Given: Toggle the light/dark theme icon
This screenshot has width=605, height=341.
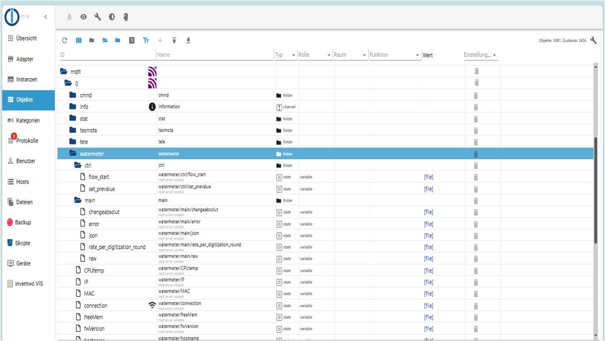Looking at the screenshot, I should [111, 17].
